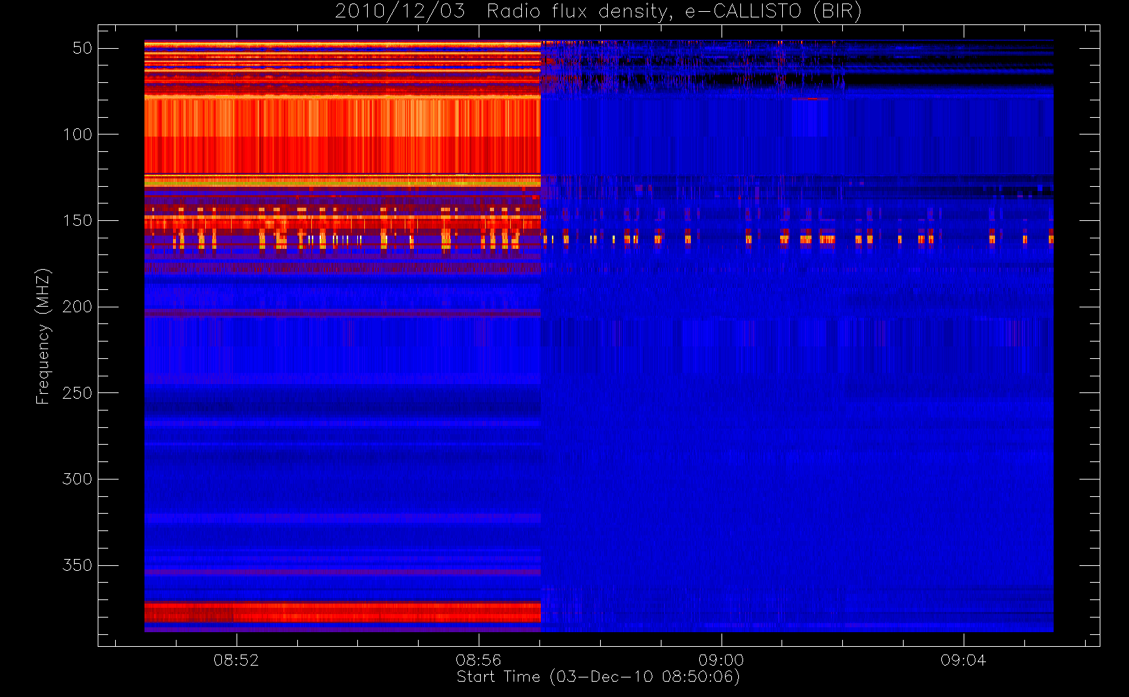Image resolution: width=1129 pixels, height=697 pixels.
Task: Click the 08:52 time tick label
Action: pos(236,660)
